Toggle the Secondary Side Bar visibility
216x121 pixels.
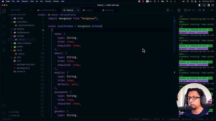click(x=209, y=5)
